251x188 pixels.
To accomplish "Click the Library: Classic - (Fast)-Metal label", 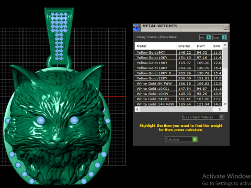I will point(156,37).
